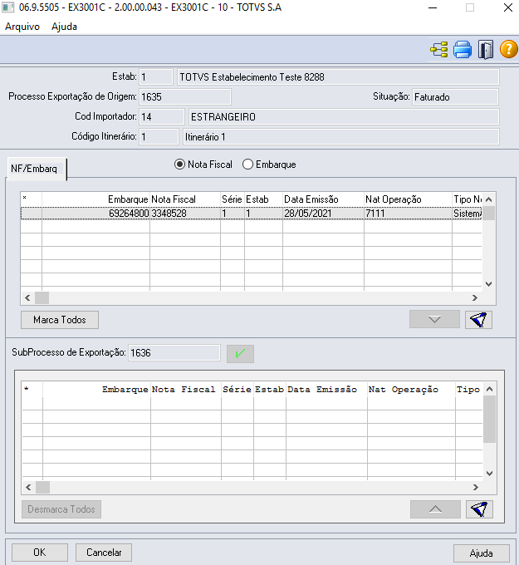Click Série column header in upper grid
The height and width of the screenshot is (565, 519).
[233, 199]
